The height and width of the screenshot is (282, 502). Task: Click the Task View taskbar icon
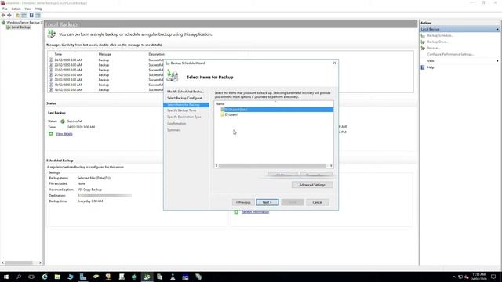[x=31, y=277]
